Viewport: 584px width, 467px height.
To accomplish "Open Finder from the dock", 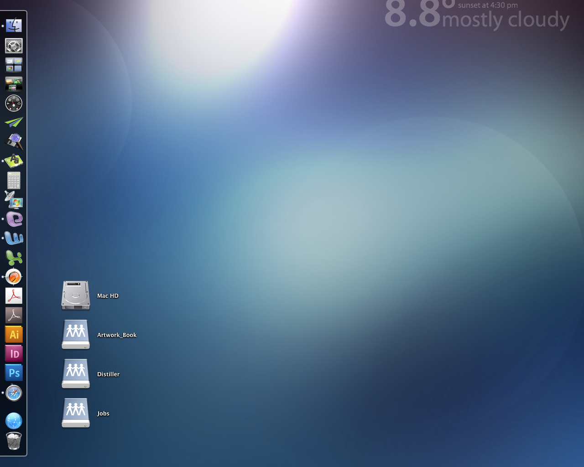I will coord(14,26).
